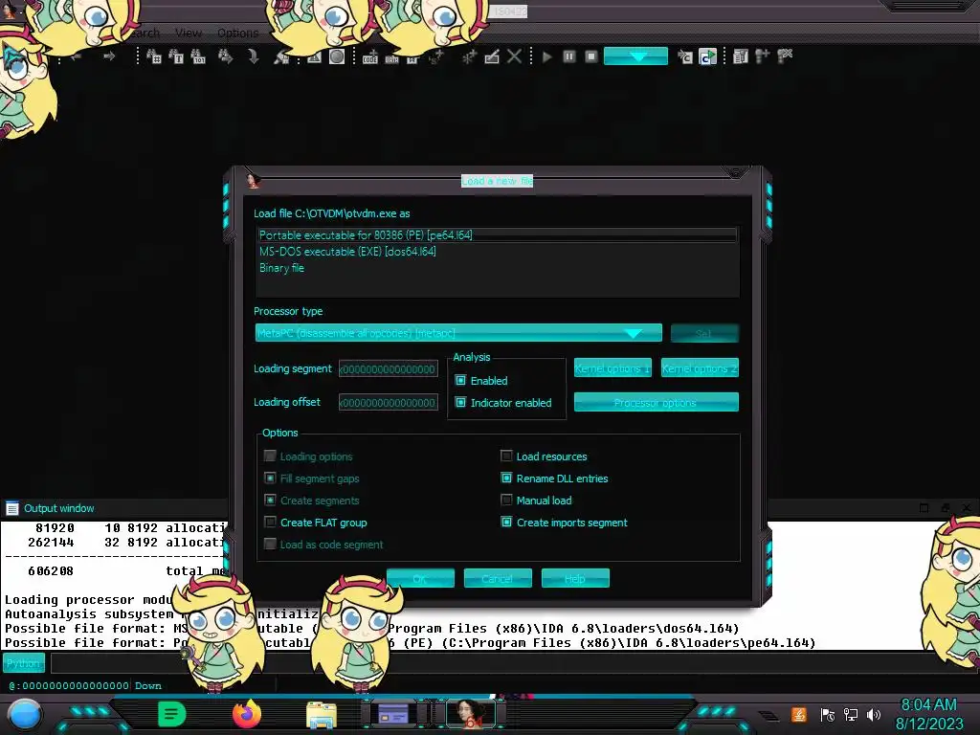980x735 pixels.
Task: Toggle the Fill segment gaps checkbox
Action: click(270, 479)
